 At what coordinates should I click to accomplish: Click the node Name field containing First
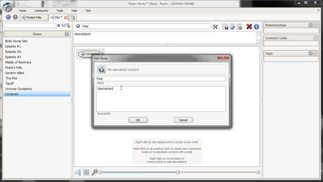(161, 79)
